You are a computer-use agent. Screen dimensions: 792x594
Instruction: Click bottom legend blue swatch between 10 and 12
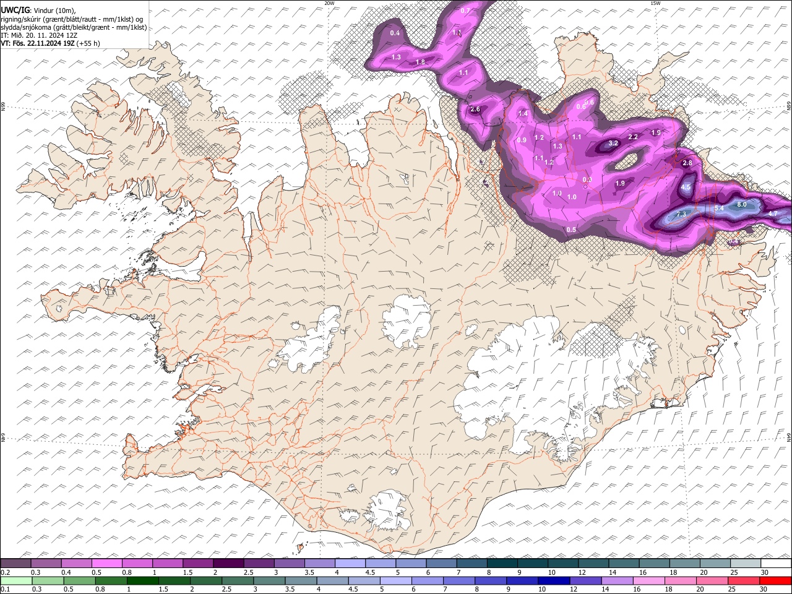[553, 580]
